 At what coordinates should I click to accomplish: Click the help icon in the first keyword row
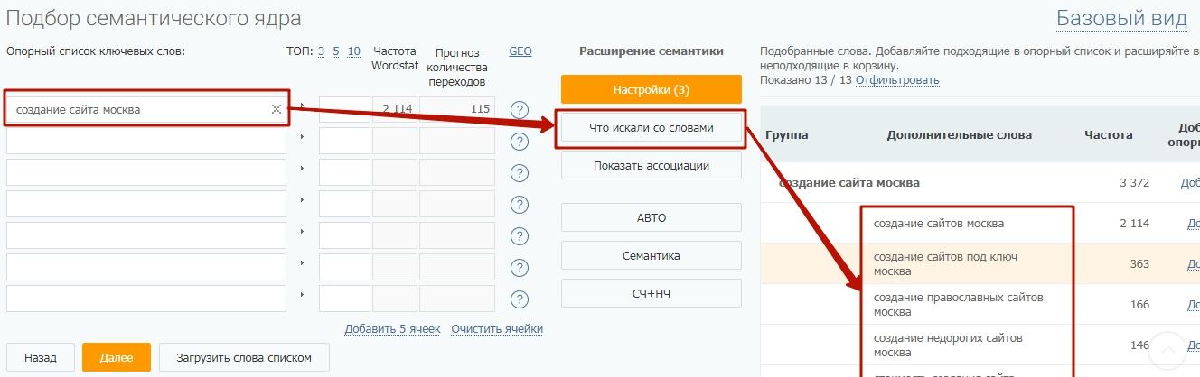[x=519, y=109]
